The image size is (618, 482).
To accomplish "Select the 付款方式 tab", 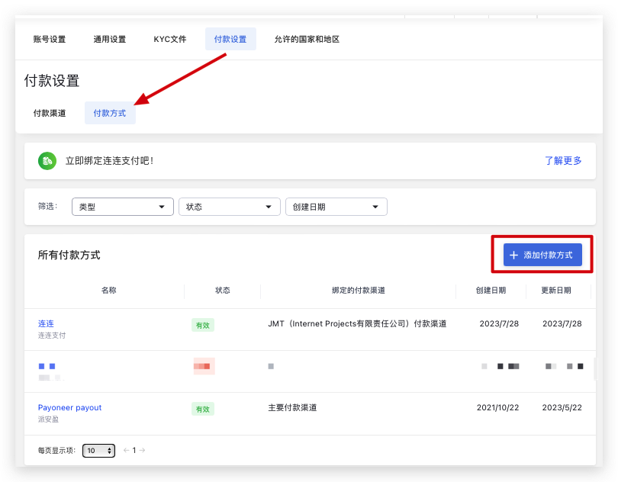I will 108,113.
